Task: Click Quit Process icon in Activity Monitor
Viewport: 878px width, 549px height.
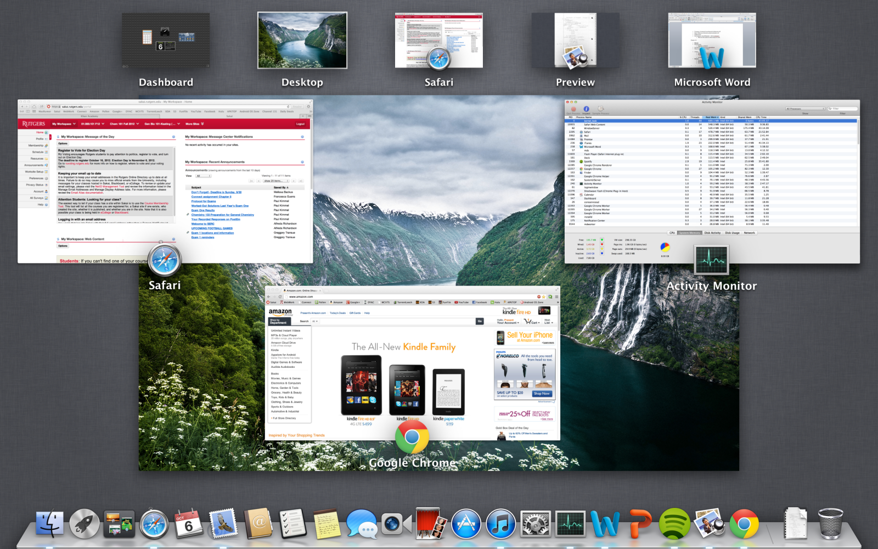Action: (573, 109)
